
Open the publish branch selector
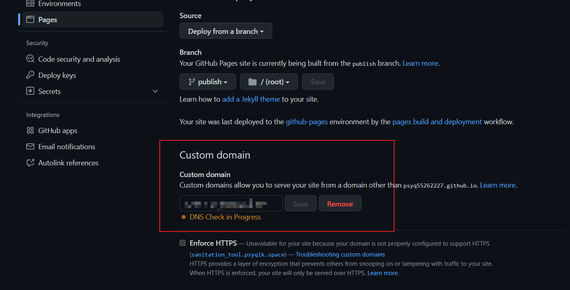pos(208,81)
